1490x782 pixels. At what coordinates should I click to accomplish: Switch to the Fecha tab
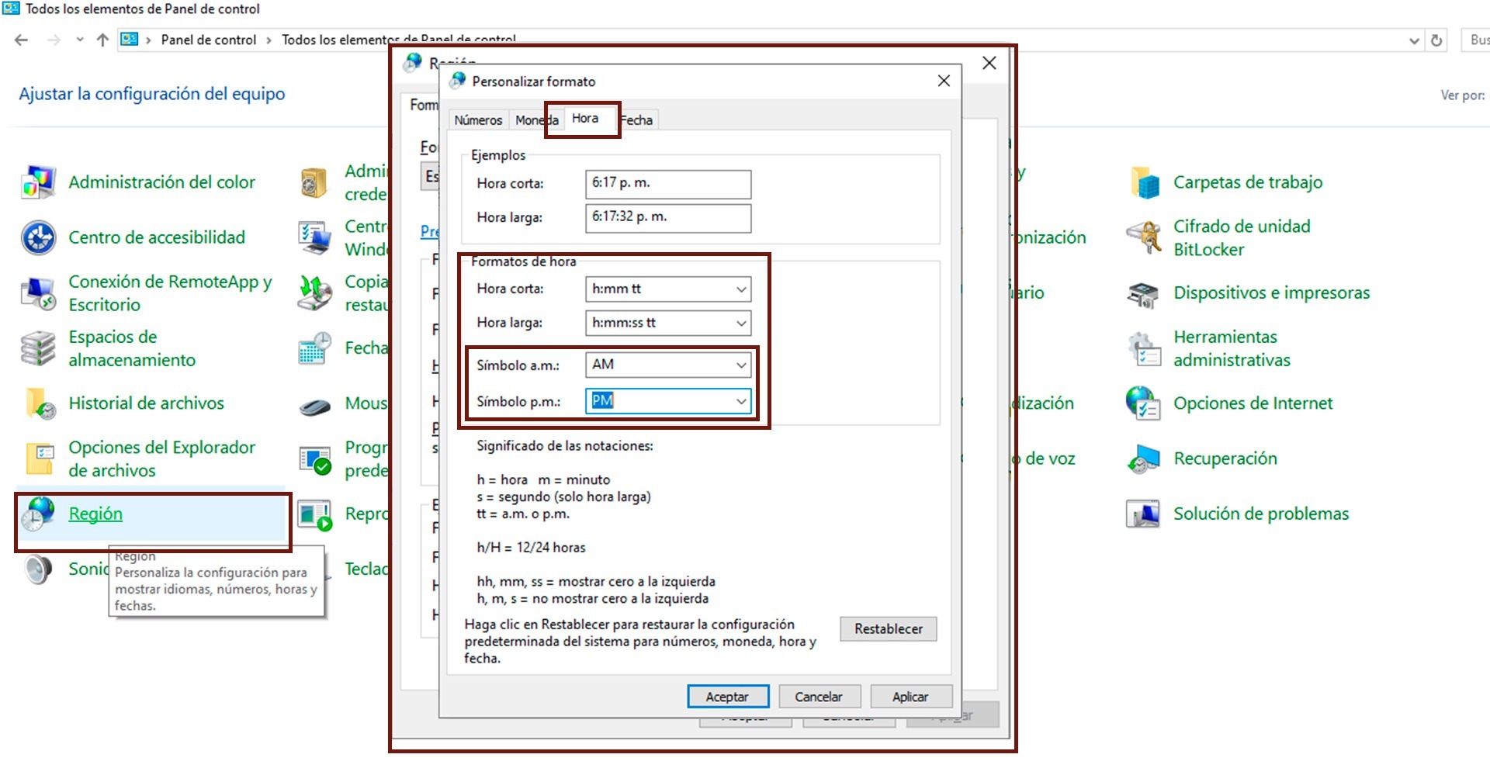pos(639,120)
